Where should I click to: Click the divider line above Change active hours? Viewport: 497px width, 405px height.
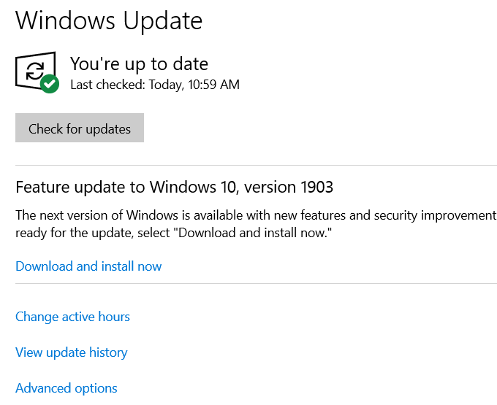pos(256,283)
